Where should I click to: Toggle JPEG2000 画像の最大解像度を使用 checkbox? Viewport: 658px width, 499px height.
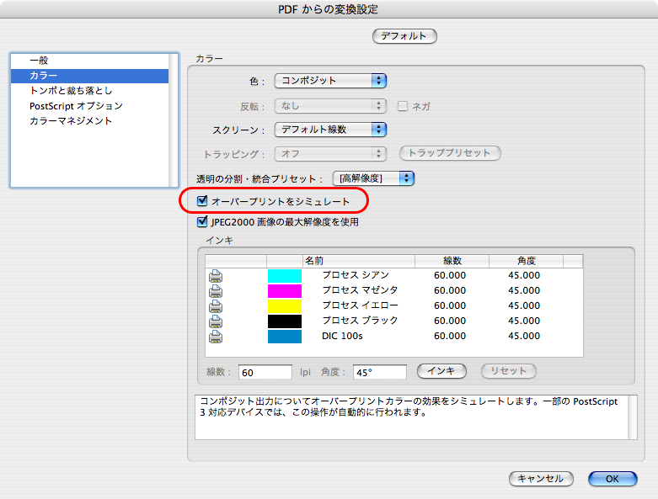coord(202,221)
